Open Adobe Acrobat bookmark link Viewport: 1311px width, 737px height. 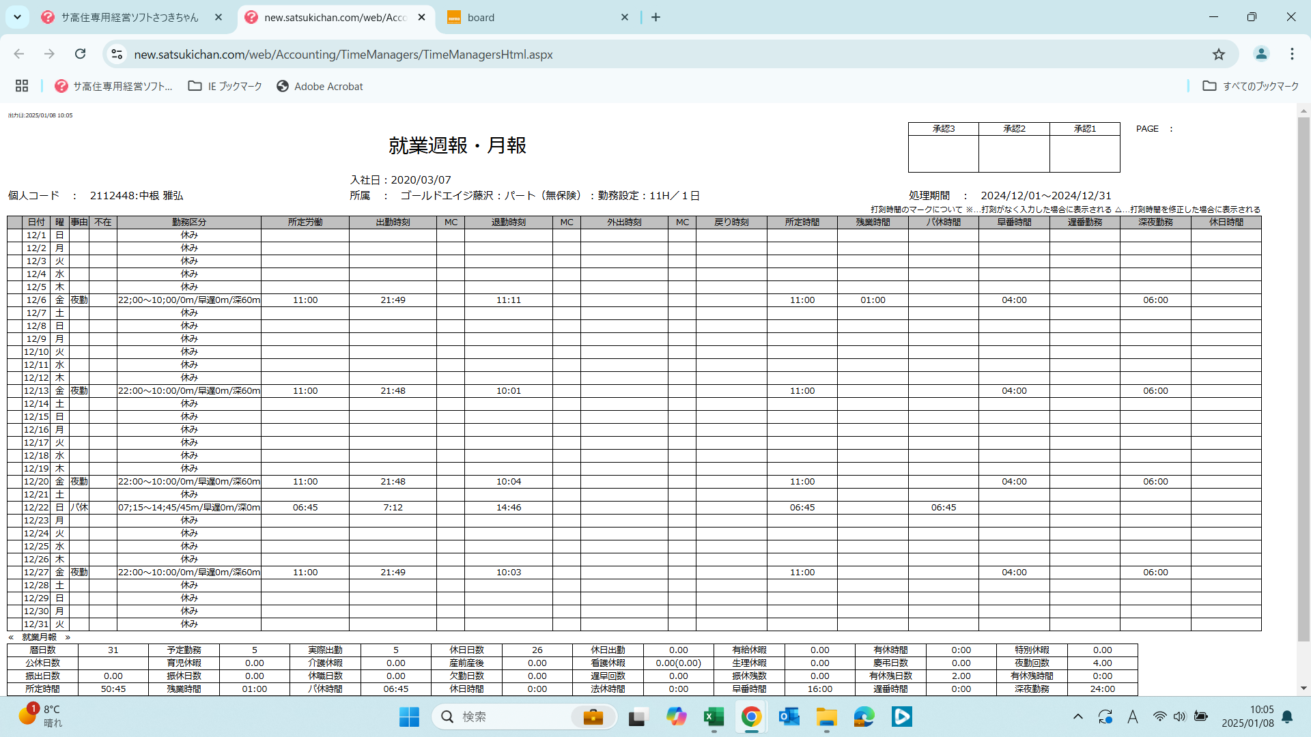coord(320,86)
